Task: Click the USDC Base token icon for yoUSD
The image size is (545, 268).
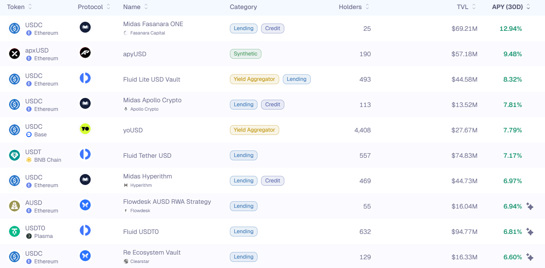Action: click(15, 130)
